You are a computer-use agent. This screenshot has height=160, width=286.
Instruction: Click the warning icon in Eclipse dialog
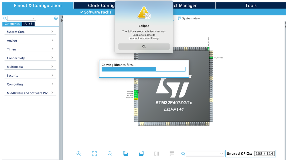click(x=144, y=13)
